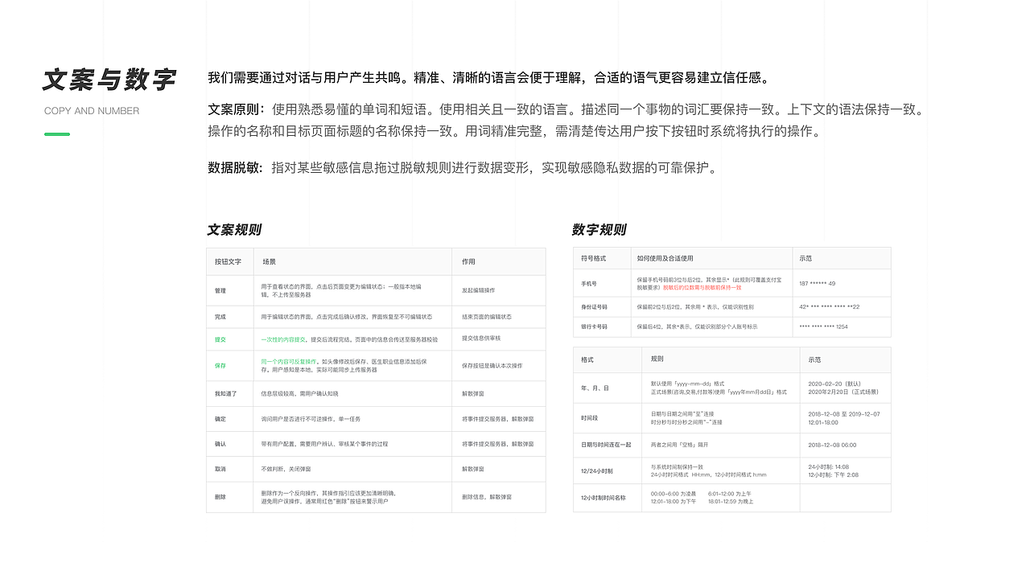Click the '我知道了' row label
This screenshot has width=1030, height=579.
coord(226,394)
